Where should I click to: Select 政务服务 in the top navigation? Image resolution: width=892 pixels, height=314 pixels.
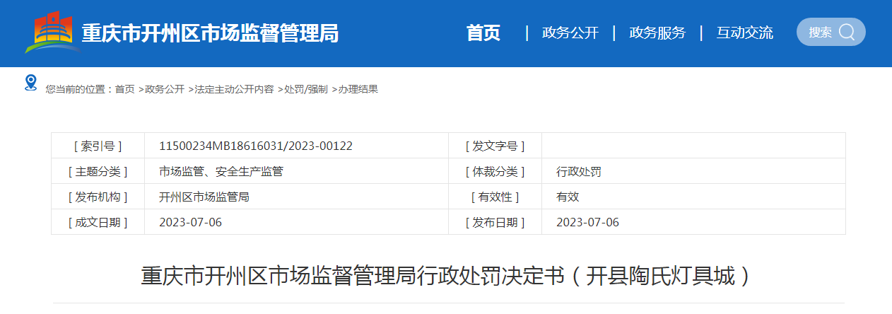[657, 33]
